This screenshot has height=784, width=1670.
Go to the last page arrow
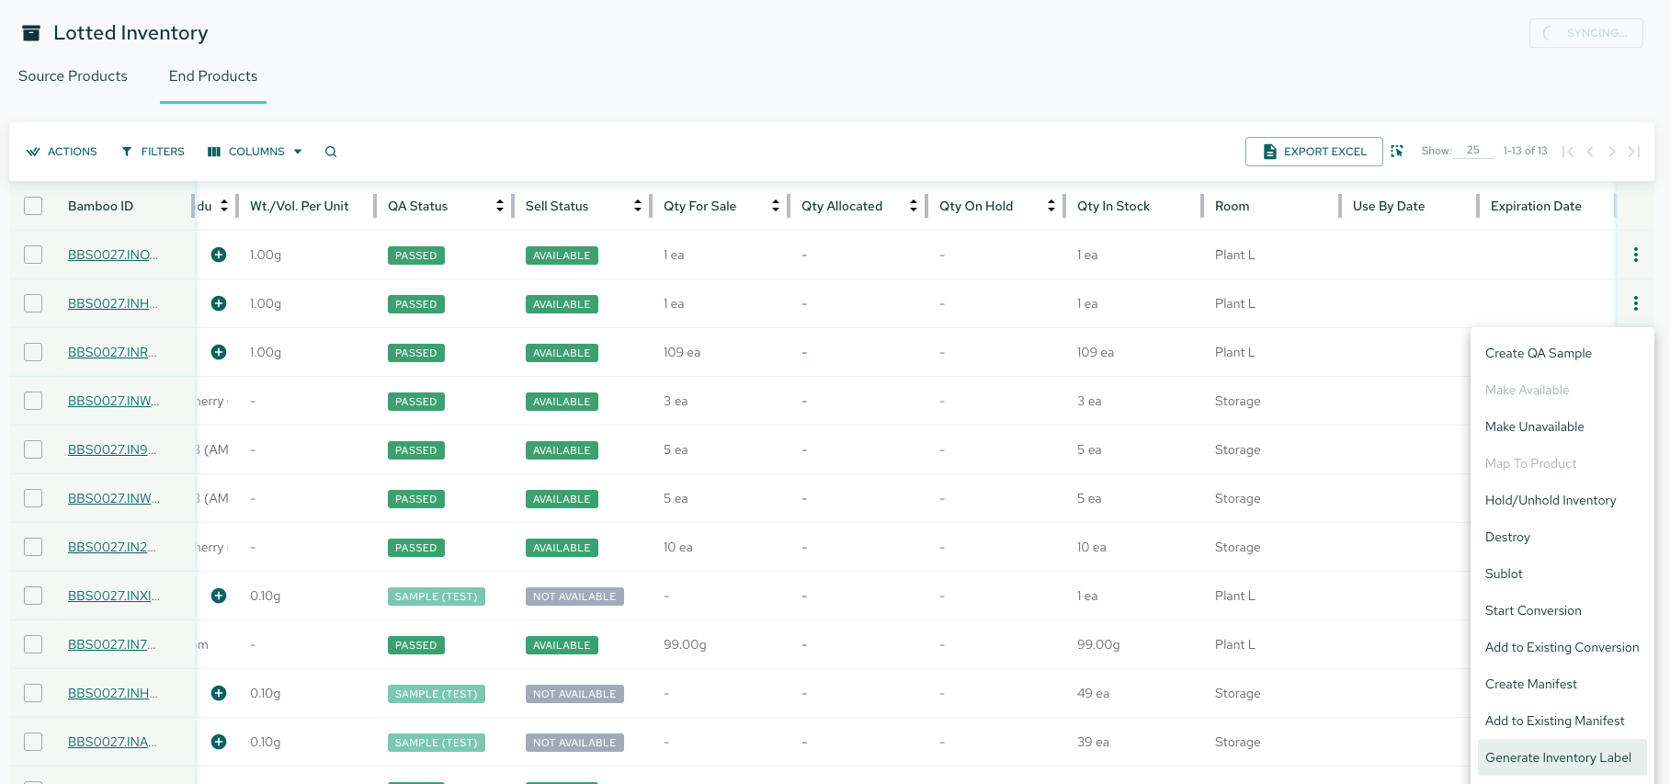pyautogui.click(x=1634, y=152)
